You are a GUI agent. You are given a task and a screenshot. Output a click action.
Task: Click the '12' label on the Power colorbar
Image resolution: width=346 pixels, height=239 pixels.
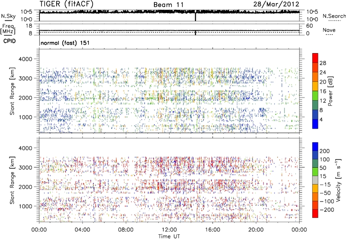point(323,101)
